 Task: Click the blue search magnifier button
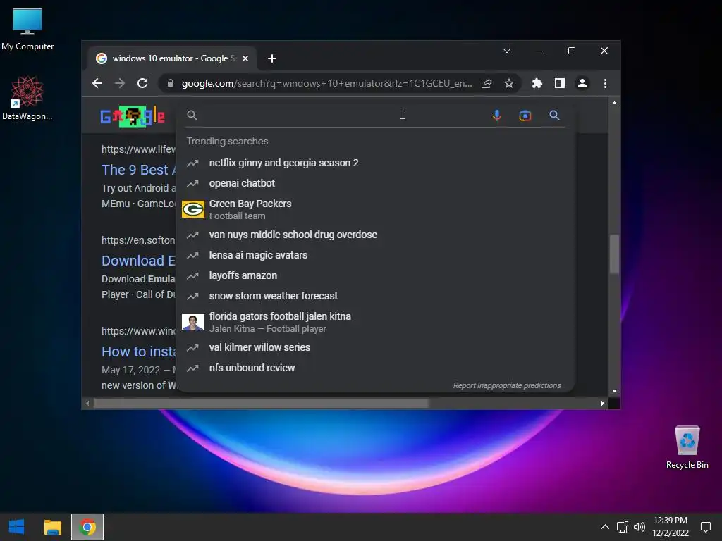[x=554, y=115]
